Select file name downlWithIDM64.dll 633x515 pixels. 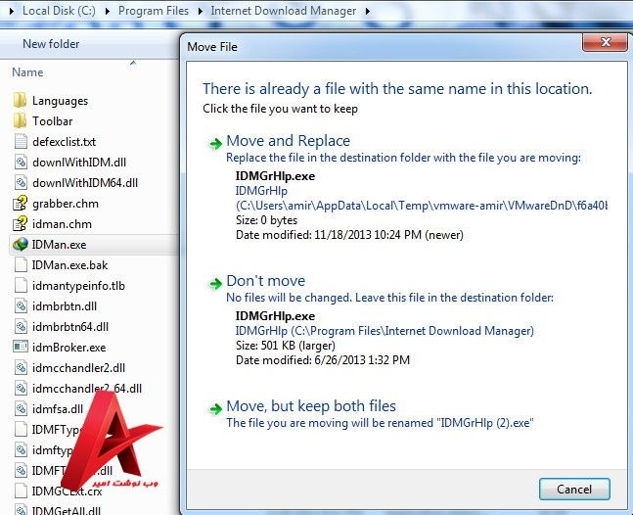(x=85, y=183)
